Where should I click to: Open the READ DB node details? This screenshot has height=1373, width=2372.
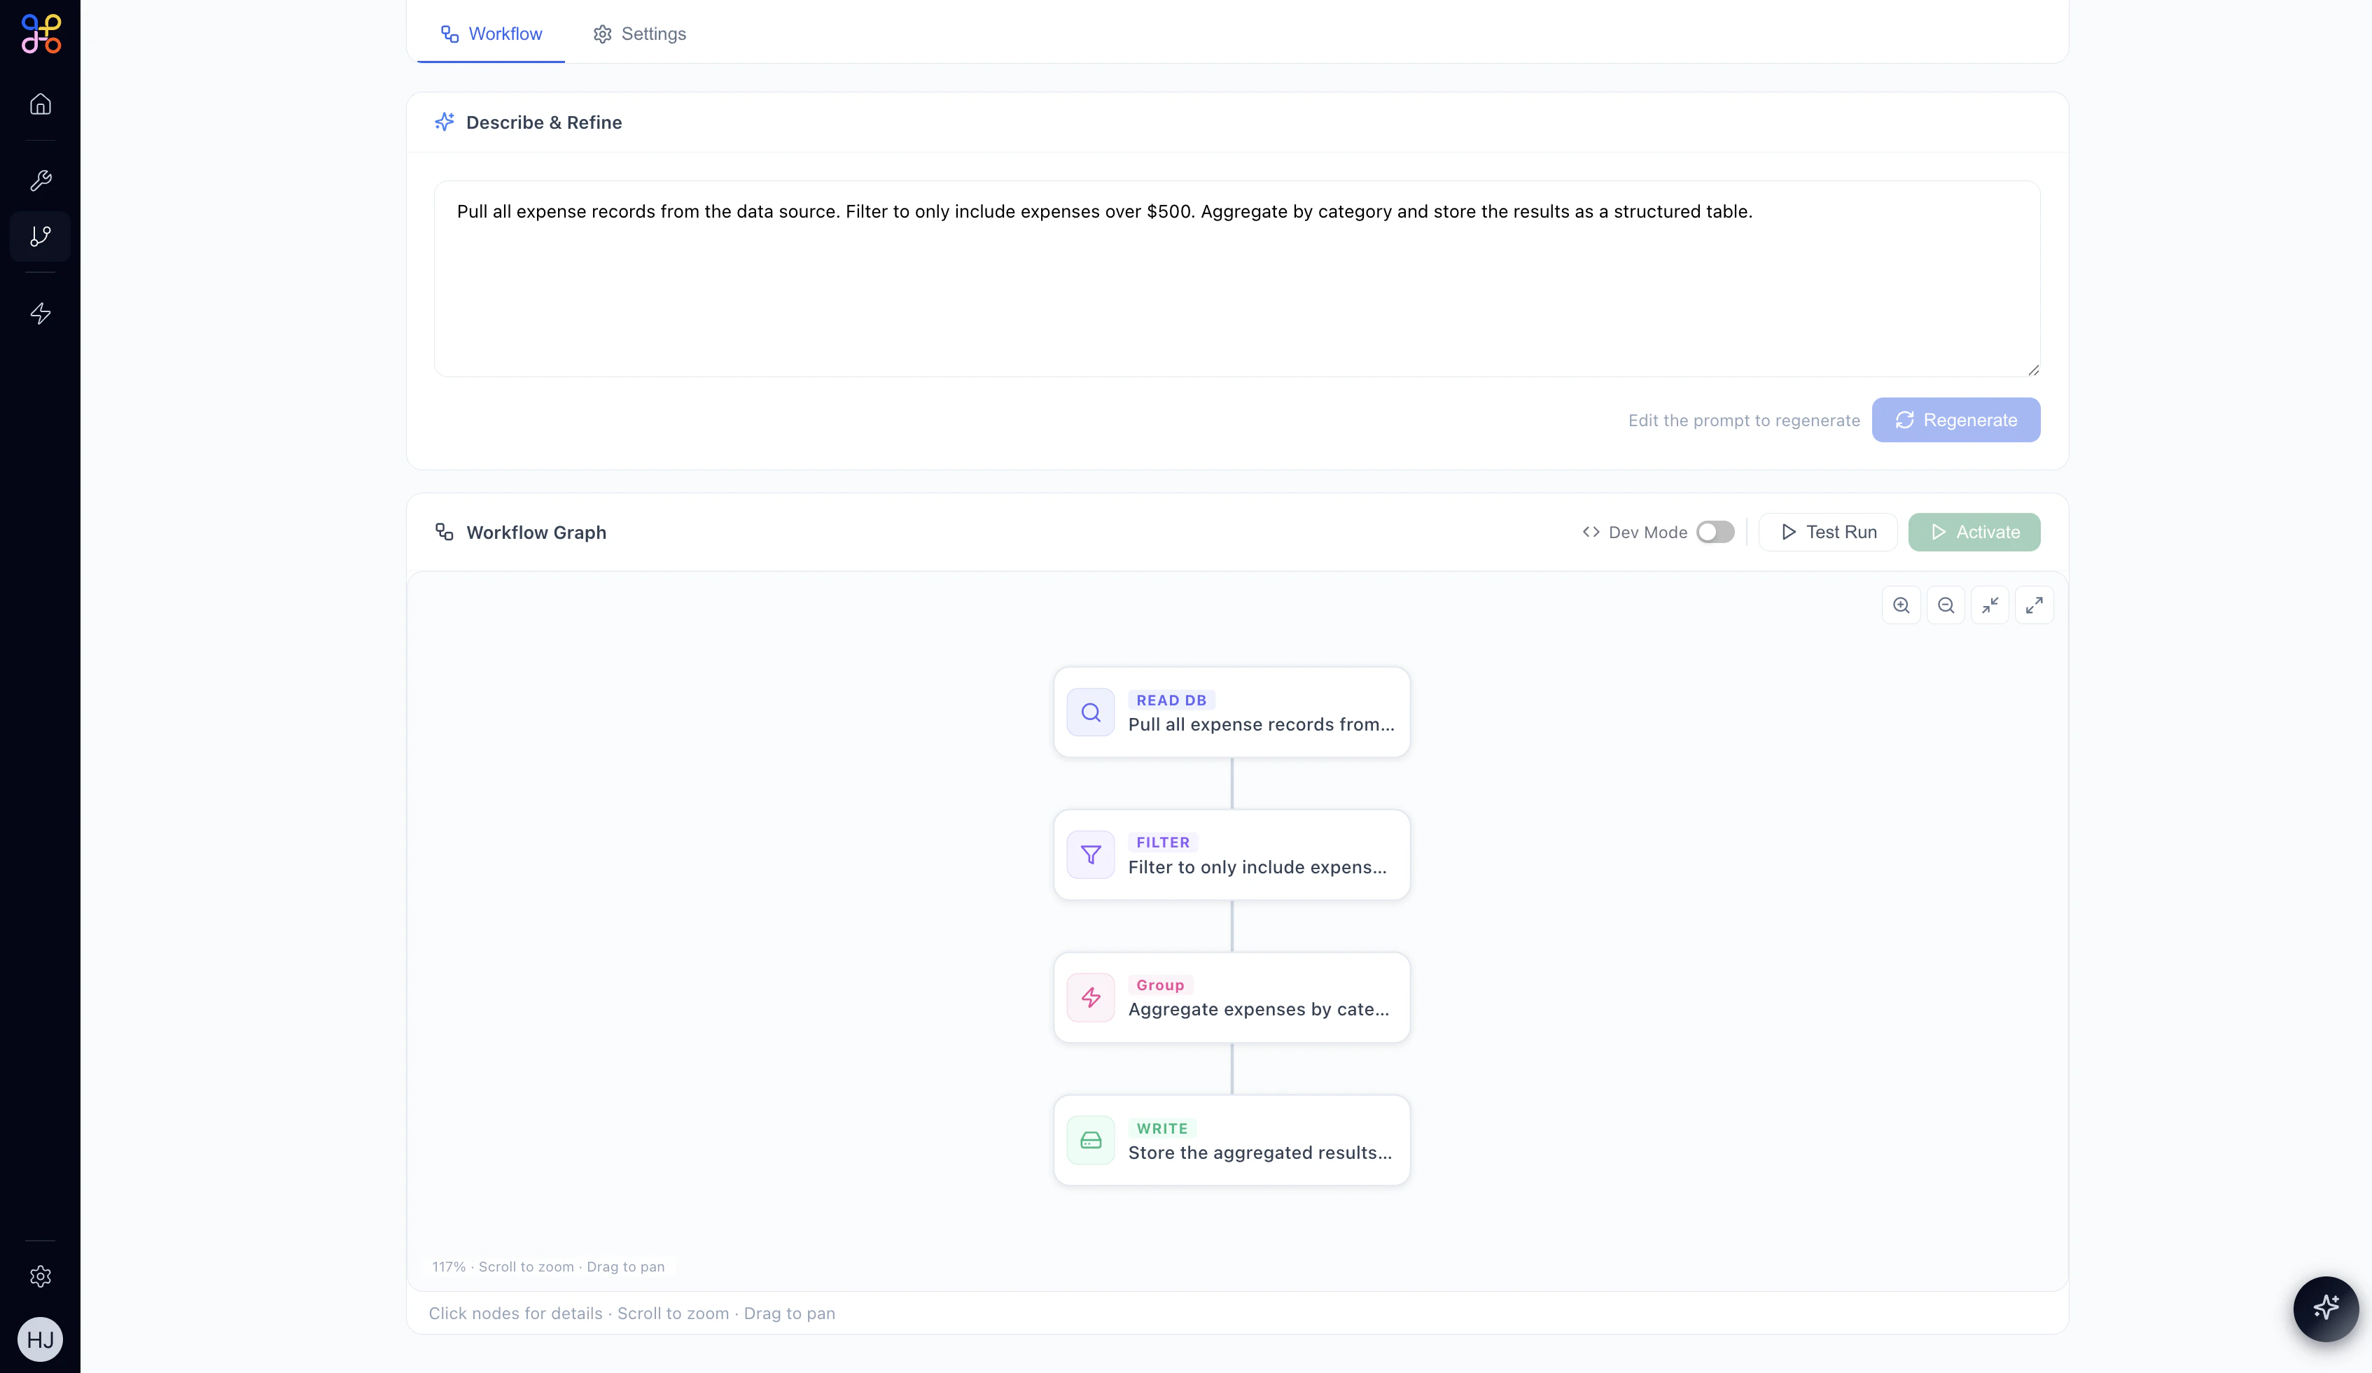tap(1232, 712)
